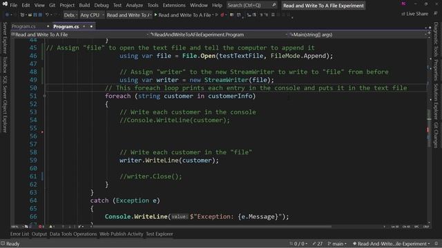Image resolution: width=442 pixels, height=248 pixels.
Task: Open the Edit menu
Action: tap(26, 6)
